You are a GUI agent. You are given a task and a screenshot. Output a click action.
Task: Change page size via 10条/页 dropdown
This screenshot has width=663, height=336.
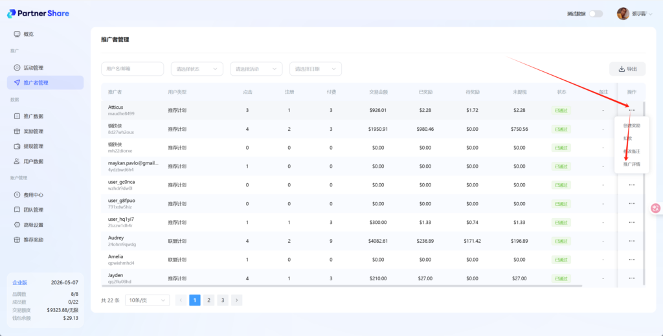coord(146,300)
